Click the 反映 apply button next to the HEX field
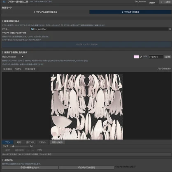Viewport: 172px width, 172px height. (167, 57)
